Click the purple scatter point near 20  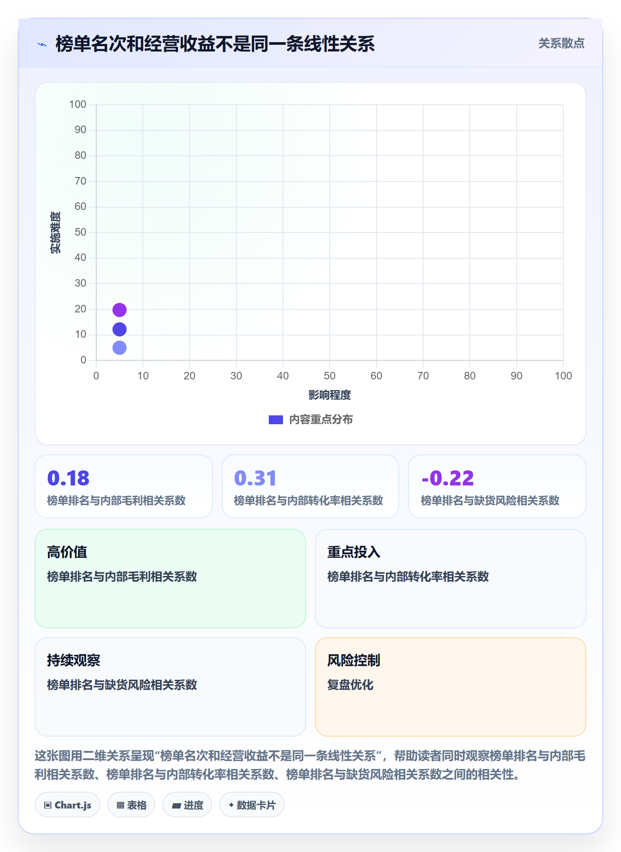(x=119, y=310)
